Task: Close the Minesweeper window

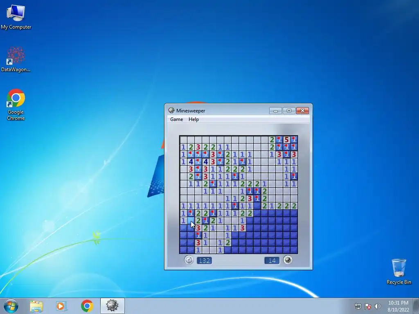Action: [x=302, y=110]
